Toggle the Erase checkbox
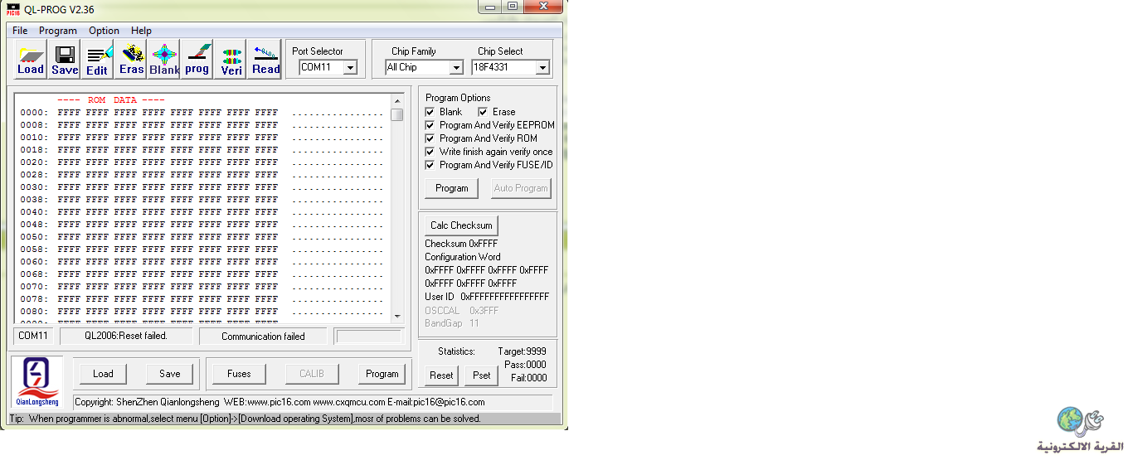 pos(483,112)
